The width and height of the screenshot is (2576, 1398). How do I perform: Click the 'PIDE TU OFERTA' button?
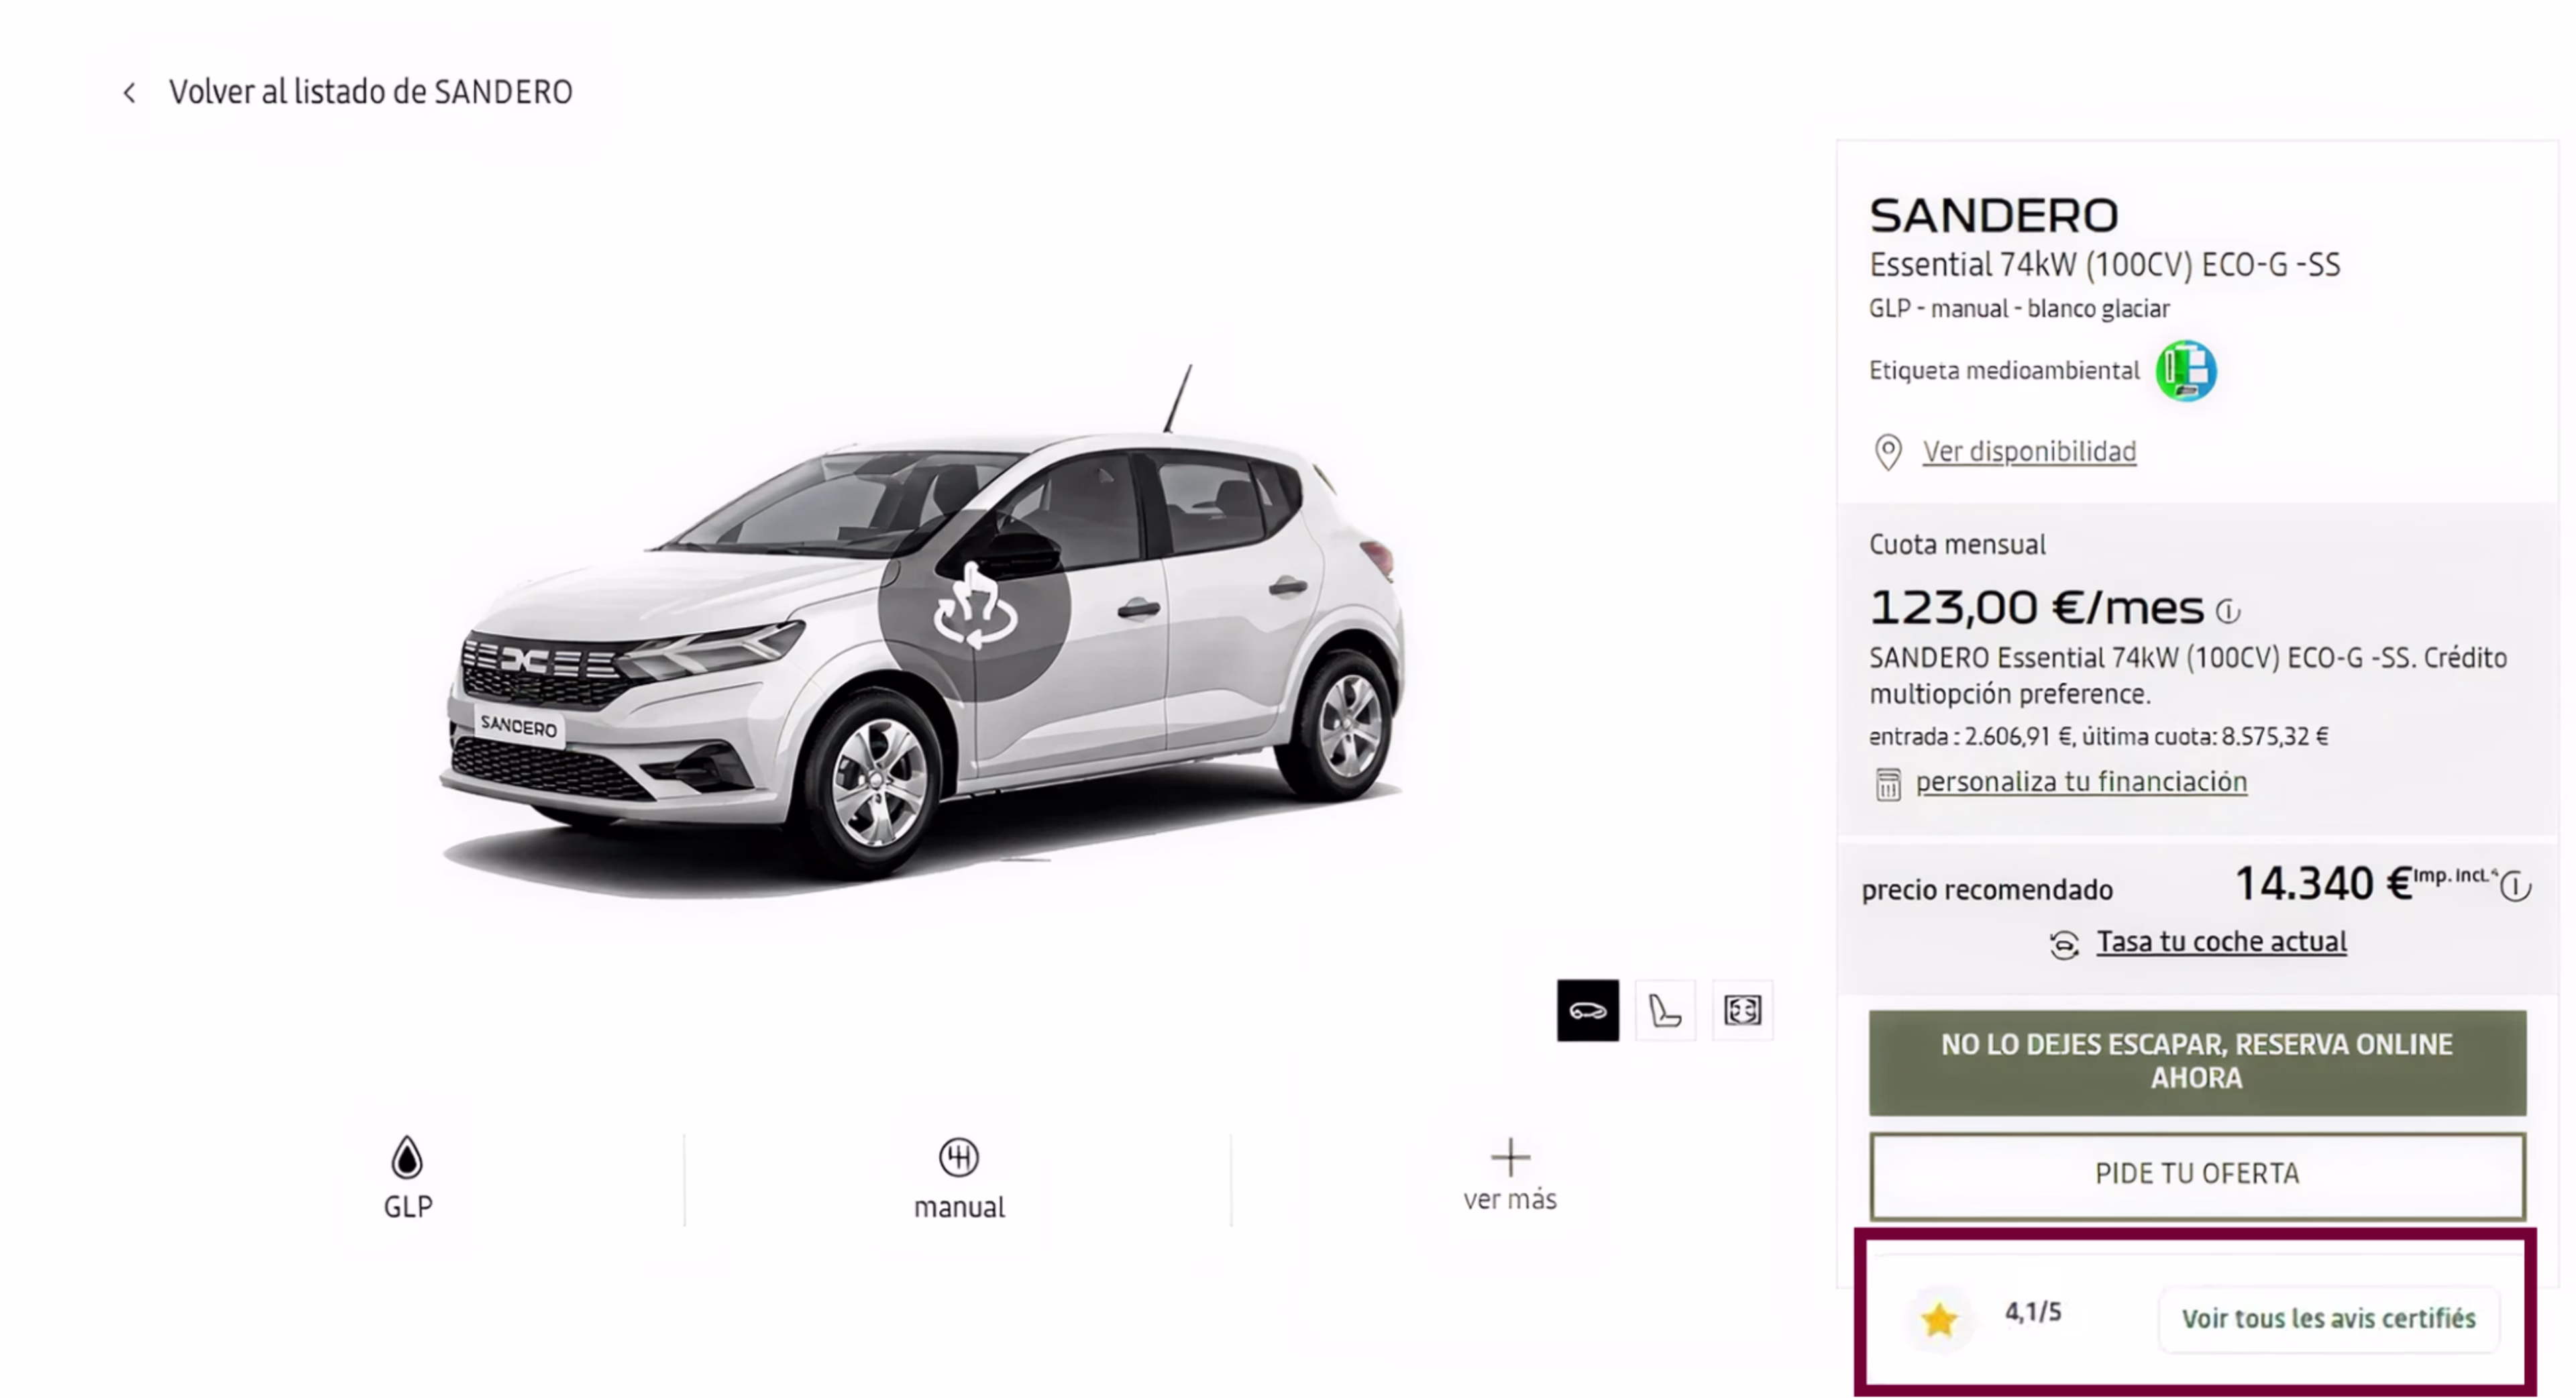[2197, 1175]
